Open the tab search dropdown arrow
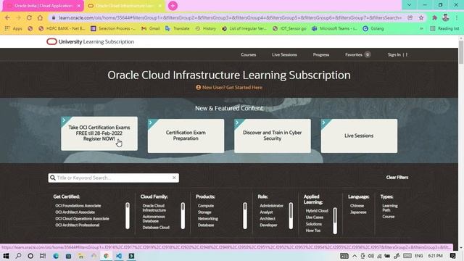This screenshot has height=261, width=464. tap(409, 5)
